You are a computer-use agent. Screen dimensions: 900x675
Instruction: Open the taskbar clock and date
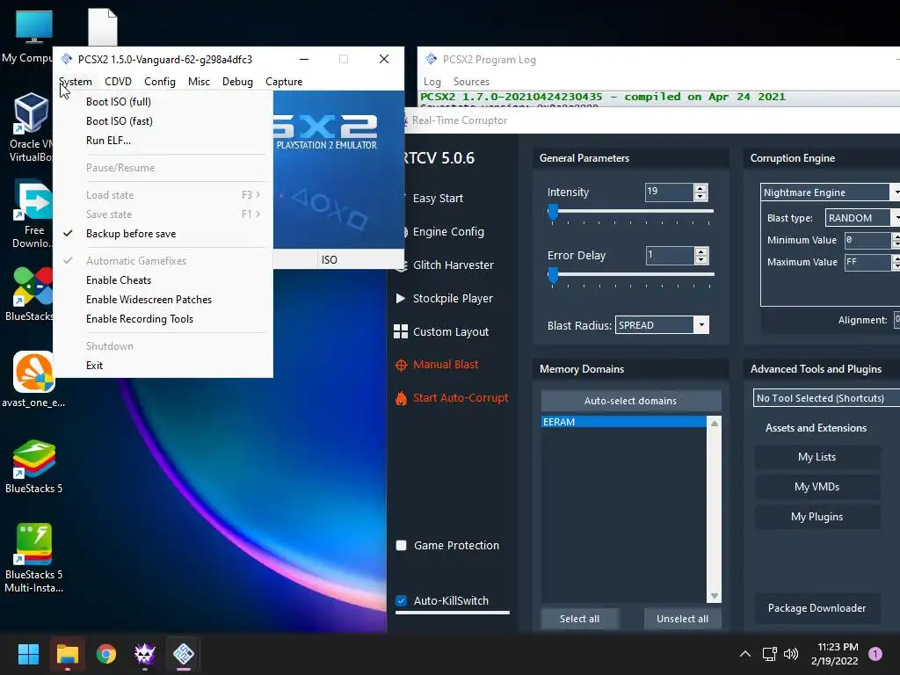point(835,654)
